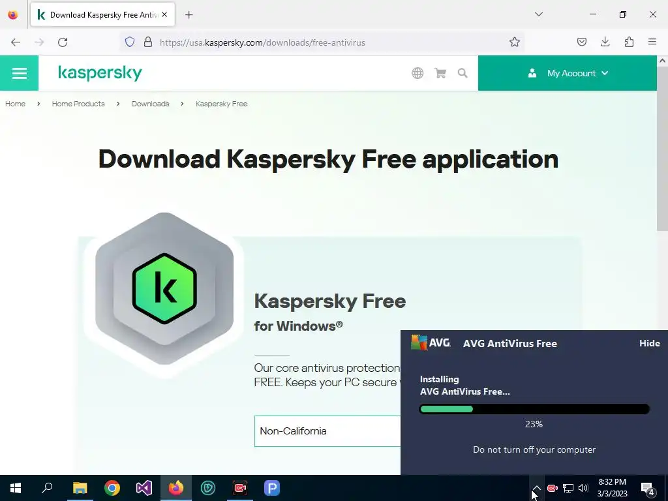Switch to Firefox taskbar button
668x501 pixels.
click(x=176, y=488)
